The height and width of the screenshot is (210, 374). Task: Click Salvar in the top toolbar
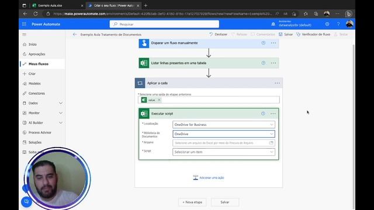coord(286,34)
